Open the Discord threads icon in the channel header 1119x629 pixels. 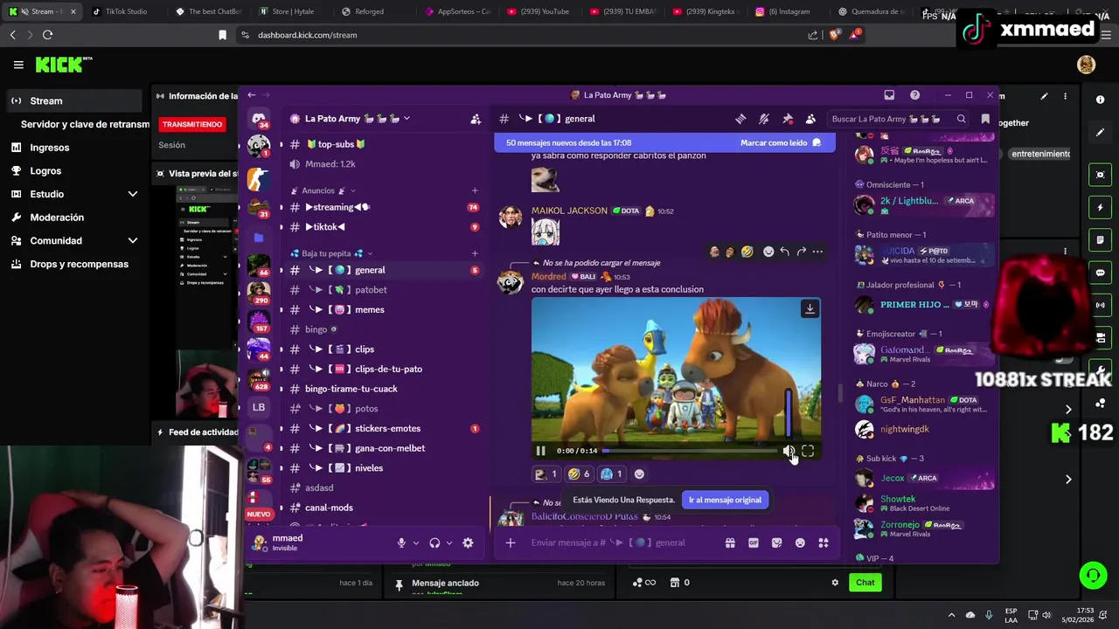[x=740, y=119]
